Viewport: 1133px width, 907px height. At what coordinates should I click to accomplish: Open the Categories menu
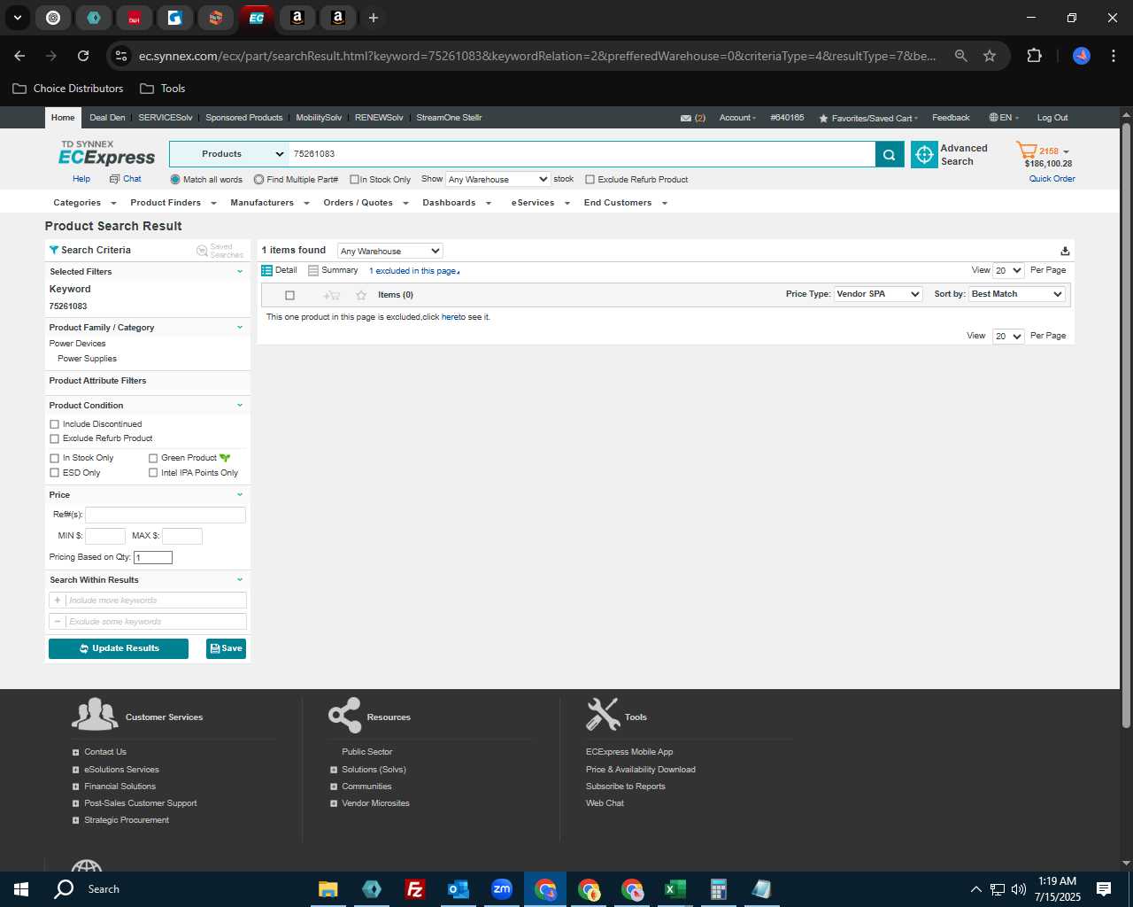point(83,203)
